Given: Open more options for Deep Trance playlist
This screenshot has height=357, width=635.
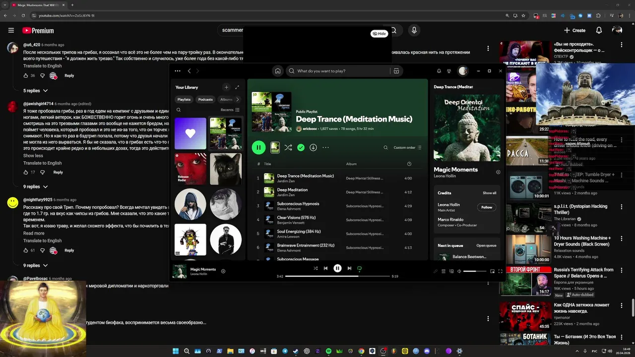Looking at the screenshot, I should point(325,147).
